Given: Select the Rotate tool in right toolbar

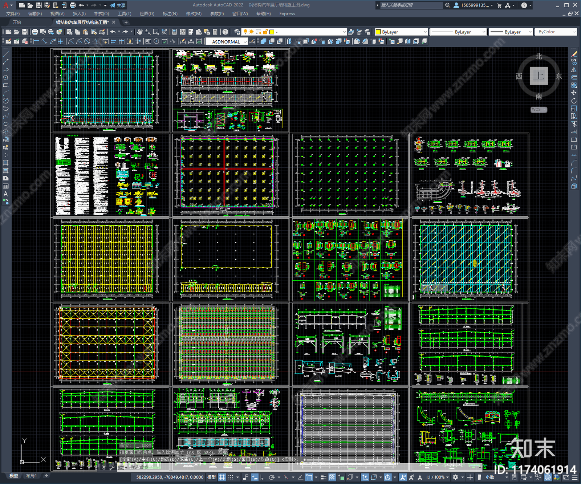Looking at the screenshot, I should [574, 101].
